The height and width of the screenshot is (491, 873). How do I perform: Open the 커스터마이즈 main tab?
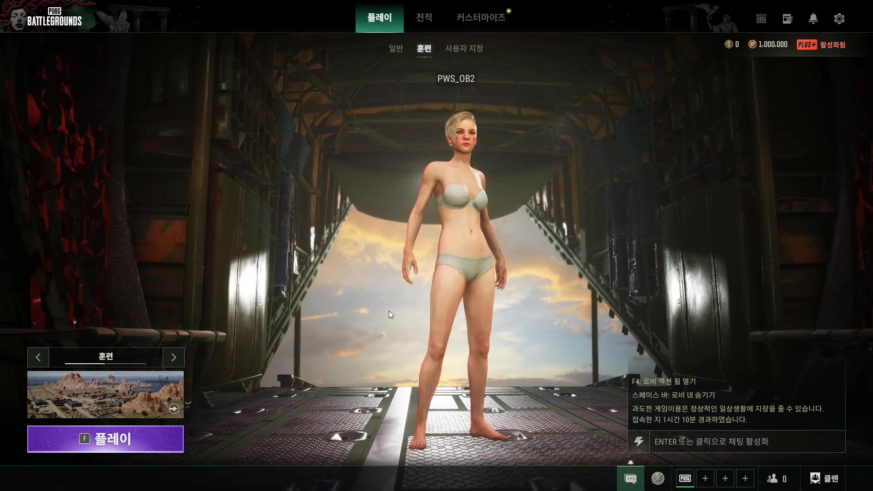(481, 17)
